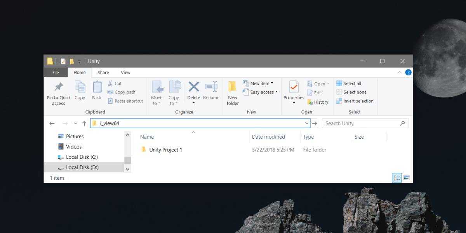466x233 pixels.
Task: Click the New folder icon
Action: tap(233, 87)
